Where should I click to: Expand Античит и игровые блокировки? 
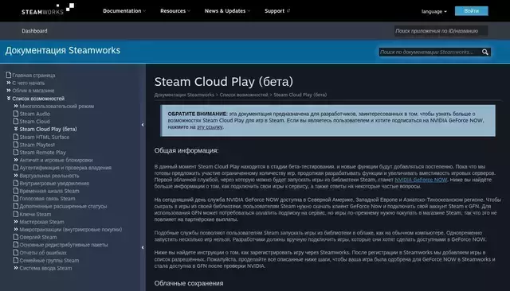56,160
